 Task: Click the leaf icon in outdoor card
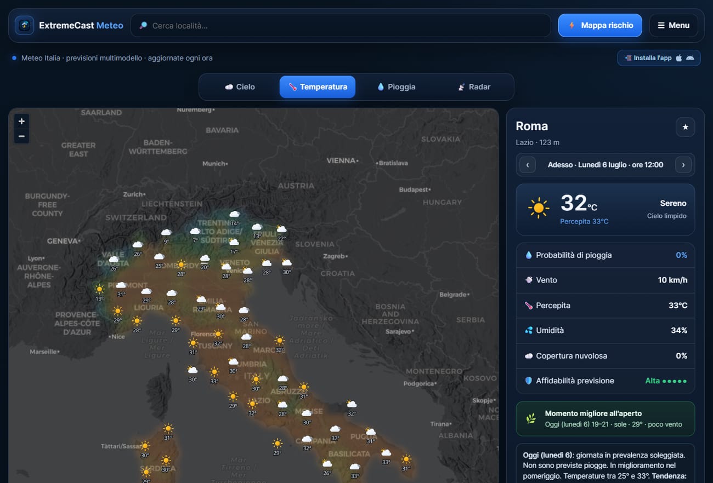pos(530,419)
